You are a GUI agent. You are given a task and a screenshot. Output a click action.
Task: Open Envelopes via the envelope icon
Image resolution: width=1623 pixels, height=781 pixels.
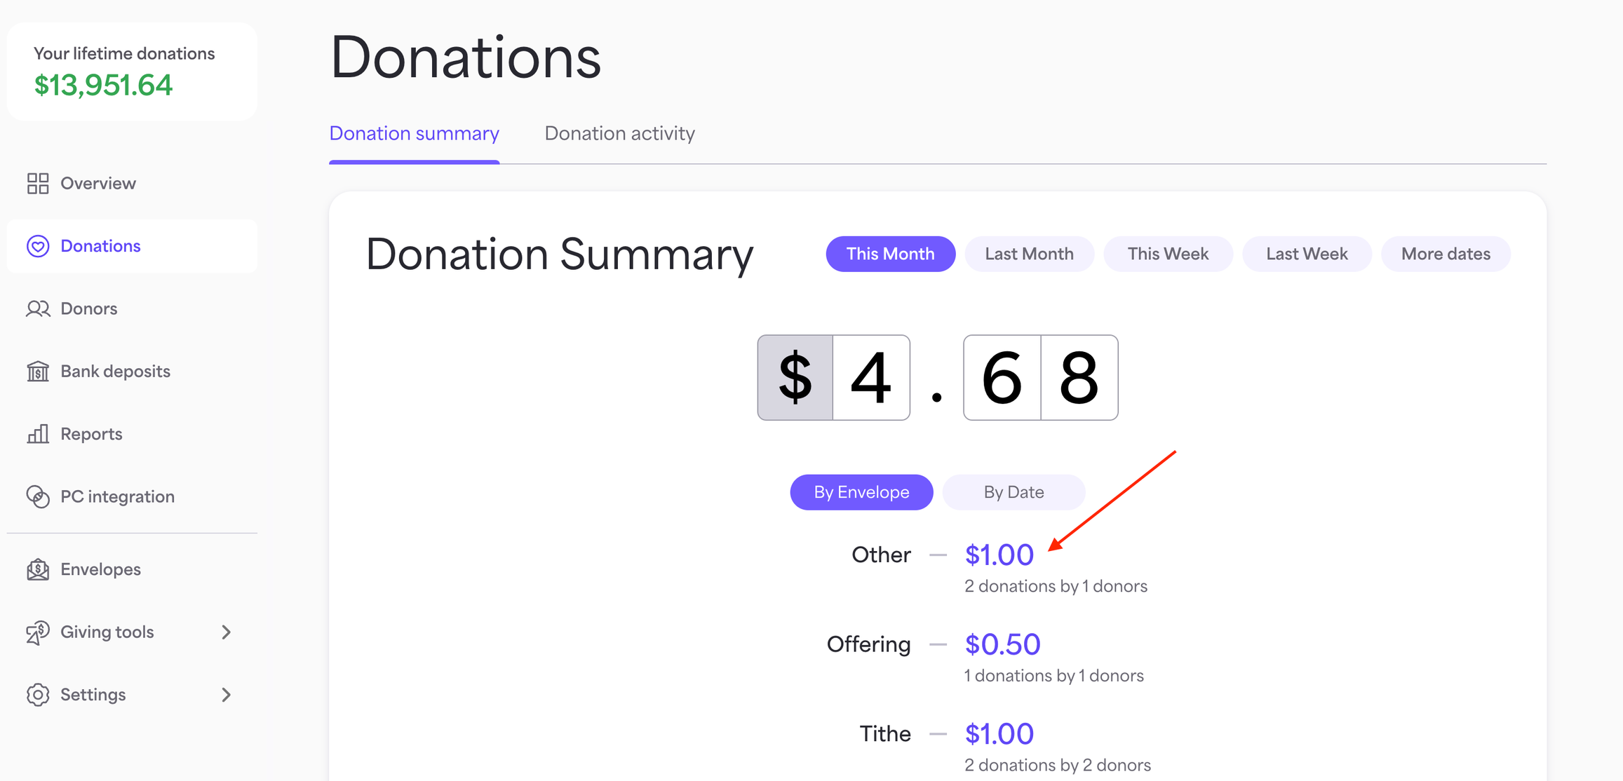pyautogui.click(x=38, y=569)
